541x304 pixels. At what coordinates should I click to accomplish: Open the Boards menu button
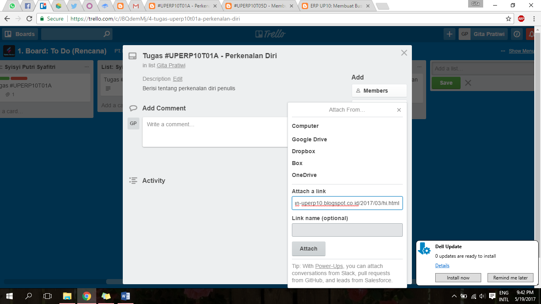[20, 34]
